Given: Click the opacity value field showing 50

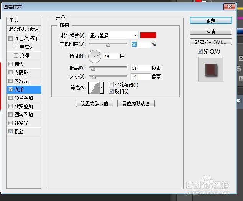Looking at the screenshot, I should point(141,44).
